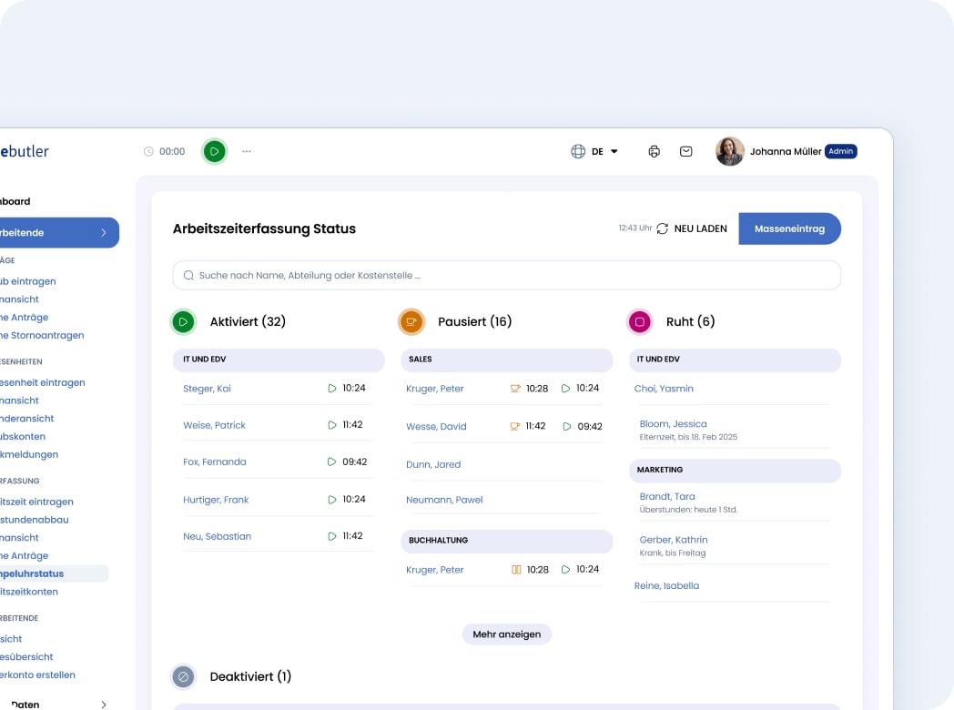Screen dimensions: 954x710
Task: Open Wesse, David's entry
Action: point(436,427)
